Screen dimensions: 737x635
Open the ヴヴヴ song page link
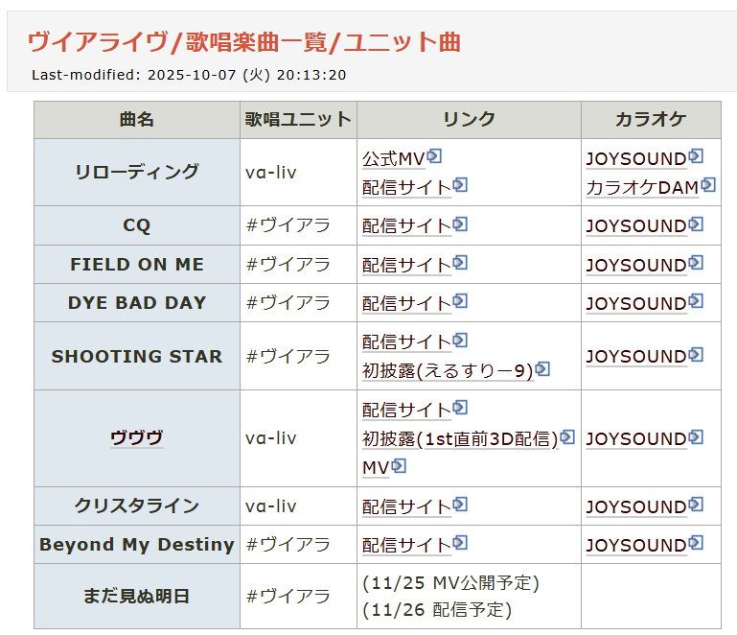coord(136,438)
